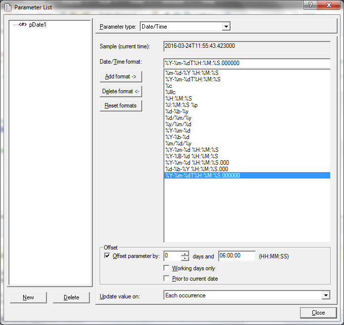The height and width of the screenshot is (325, 344).
Task: Click the Parameter List title bar icon
Action: tap(7, 7)
